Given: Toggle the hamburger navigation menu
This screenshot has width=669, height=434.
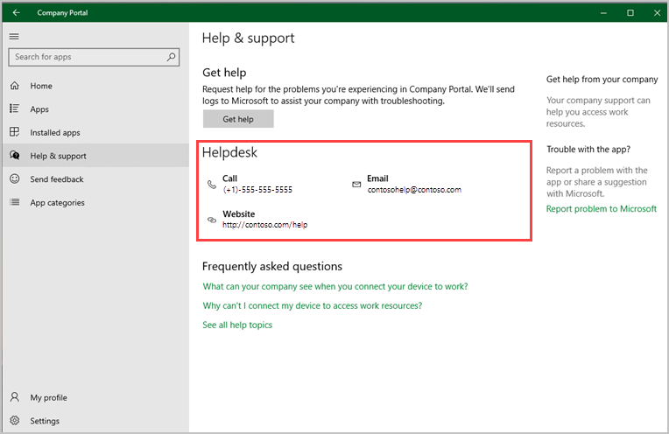Looking at the screenshot, I should [x=14, y=36].
